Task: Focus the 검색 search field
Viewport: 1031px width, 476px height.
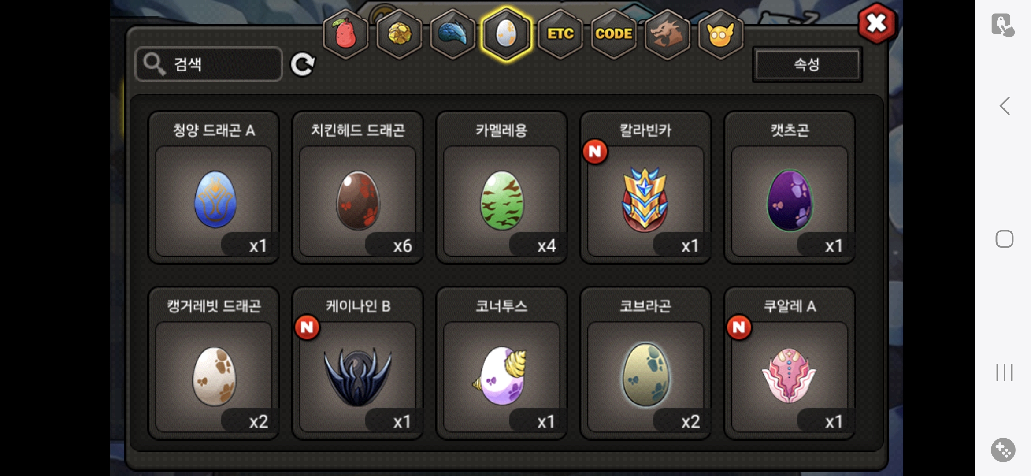Action: [x=209, y=64]
